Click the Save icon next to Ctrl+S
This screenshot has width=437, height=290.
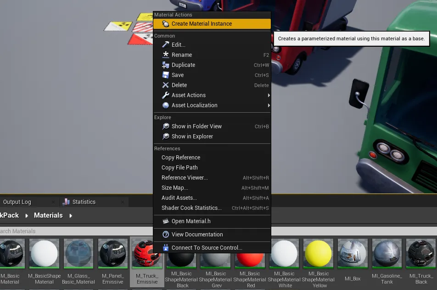pyautogui.click(x=166, y=75)
